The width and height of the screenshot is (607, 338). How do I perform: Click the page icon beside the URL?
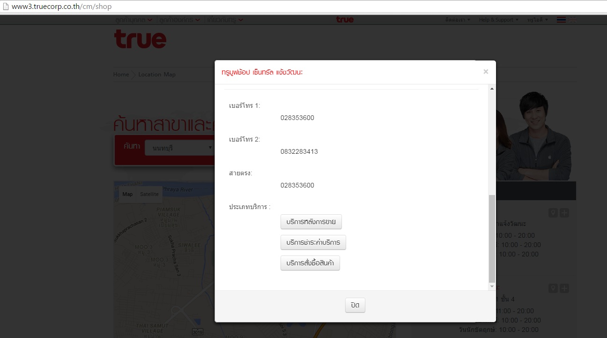[x=6, y=7]
